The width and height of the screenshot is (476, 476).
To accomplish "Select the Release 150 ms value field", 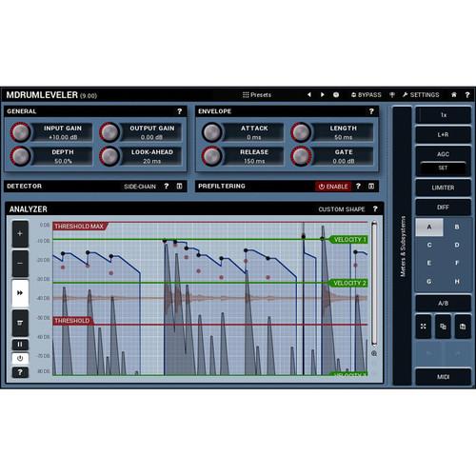I will [x=254, y=161].
